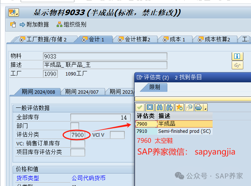
Task: Expand the print dropdown arrow
Action: pyautogui.click(x=205, y=107)
